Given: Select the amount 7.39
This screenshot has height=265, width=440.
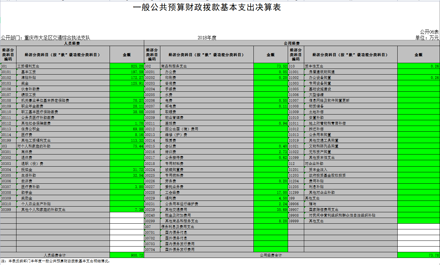Looking at the screenshot, I should 127,210.
